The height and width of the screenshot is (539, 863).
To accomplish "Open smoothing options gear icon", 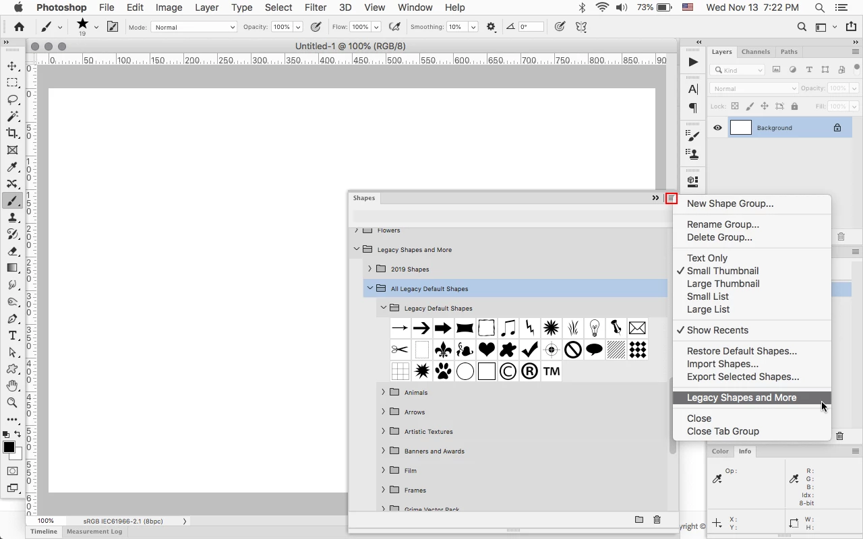I will 491,27.
